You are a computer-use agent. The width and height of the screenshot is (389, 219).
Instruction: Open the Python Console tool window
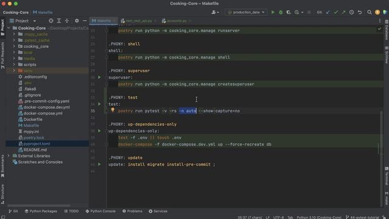pos(101,211)
